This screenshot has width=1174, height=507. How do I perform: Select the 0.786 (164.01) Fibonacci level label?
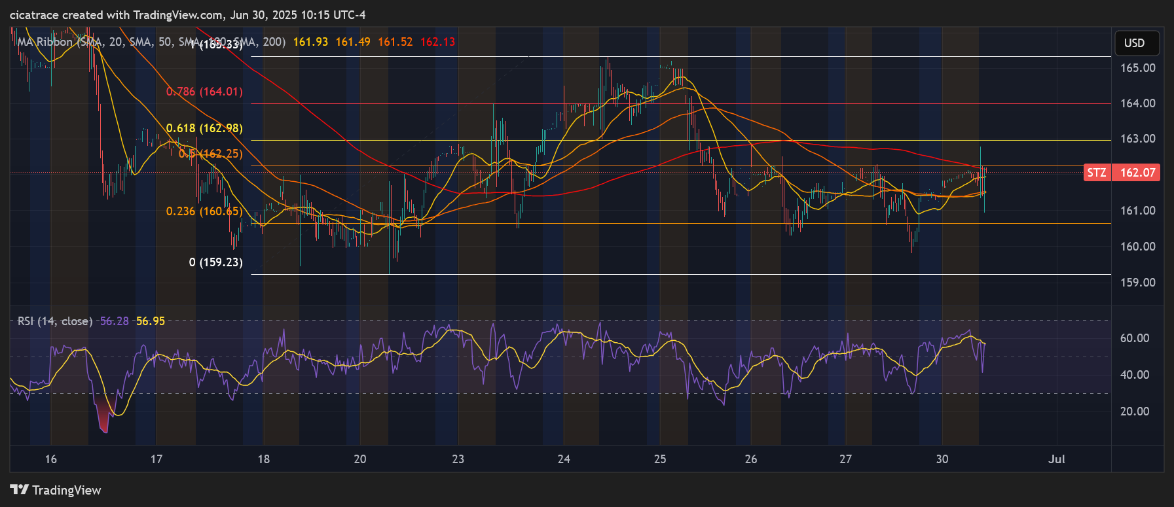(x=204, y=92)
